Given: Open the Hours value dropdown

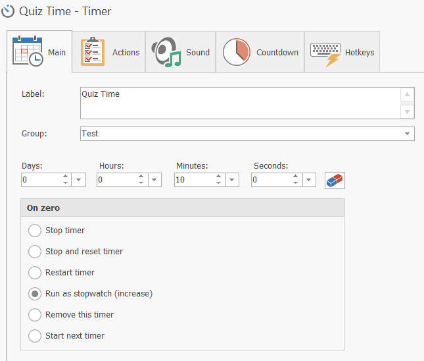Looking at the screenshot, I should (x=154, y=180).
